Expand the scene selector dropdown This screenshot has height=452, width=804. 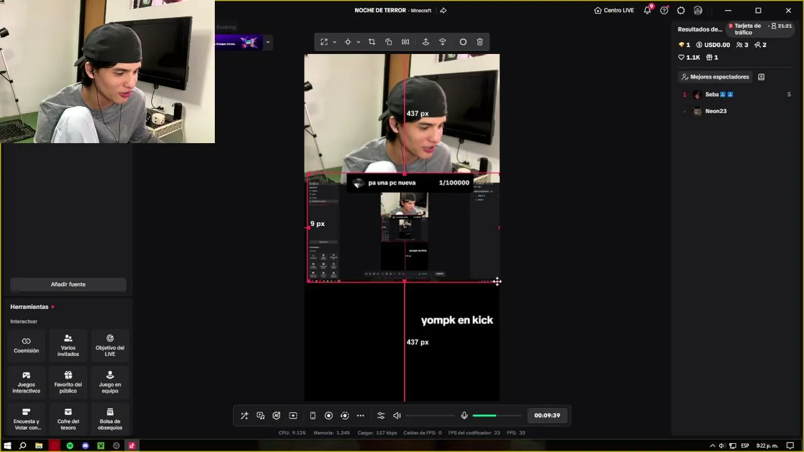(268, 43)
